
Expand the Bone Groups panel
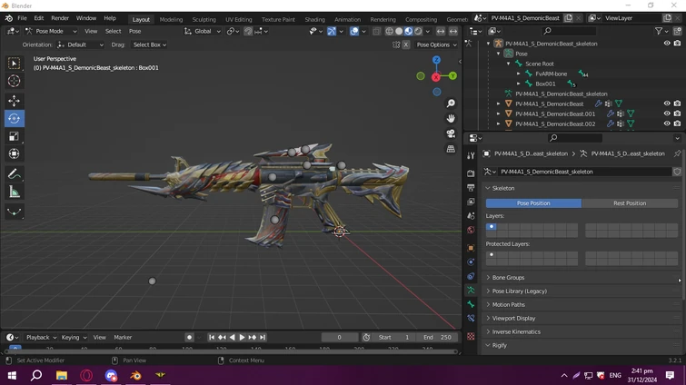point(509,278)
